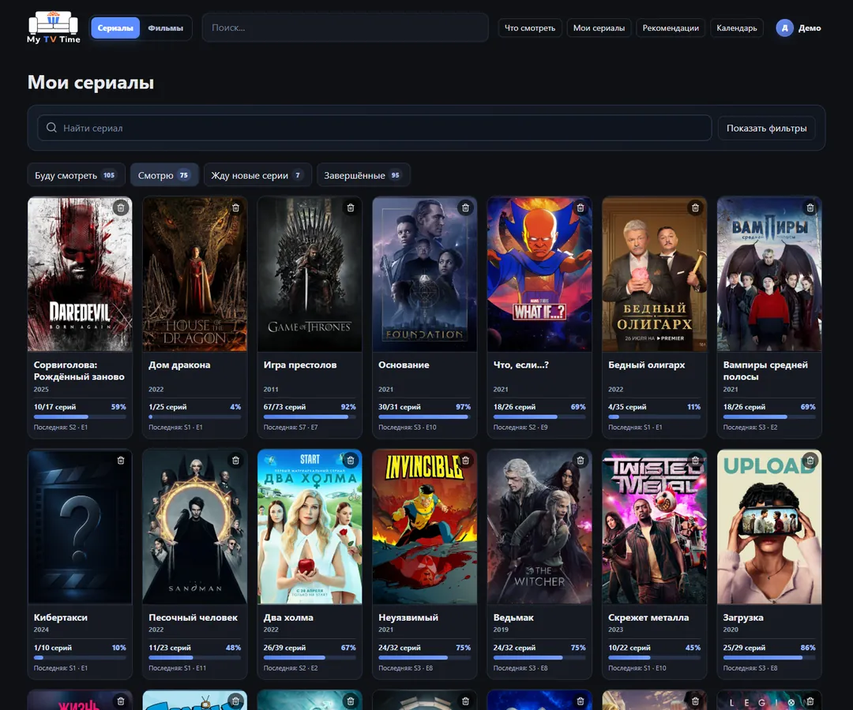Click Песочный человек title
This screenshot has height=710, width=853.
(194, 618)
